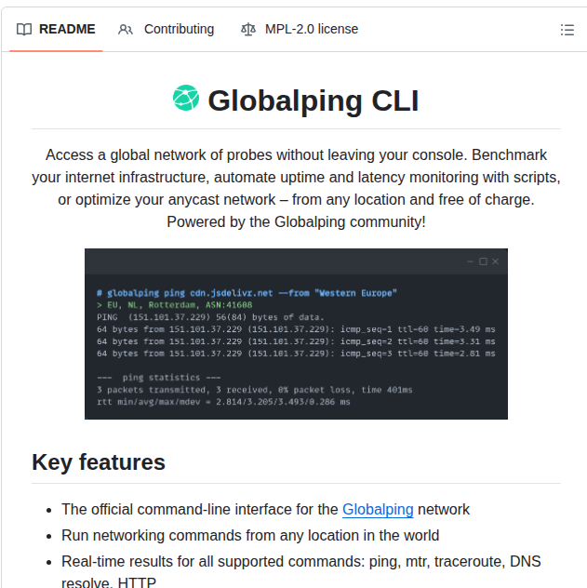The image size is (587, 588).
Task: Click 'Powered by the Globalping community!' text
Action: point(296,222)
